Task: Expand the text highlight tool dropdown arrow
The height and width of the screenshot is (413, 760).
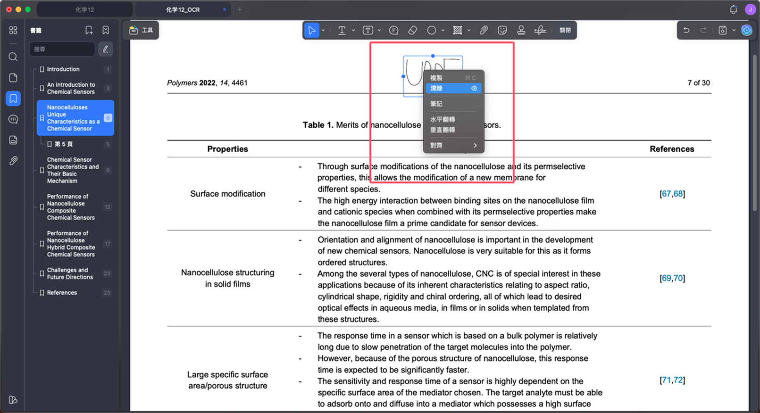Action: 353,30
